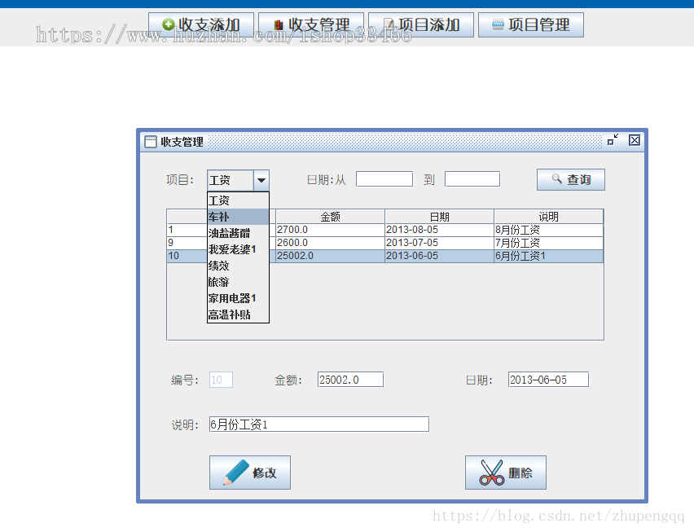Viewport: 694px width, 532px height.
Task: Sort by the 日期 column header
Action: pos(440,217)
